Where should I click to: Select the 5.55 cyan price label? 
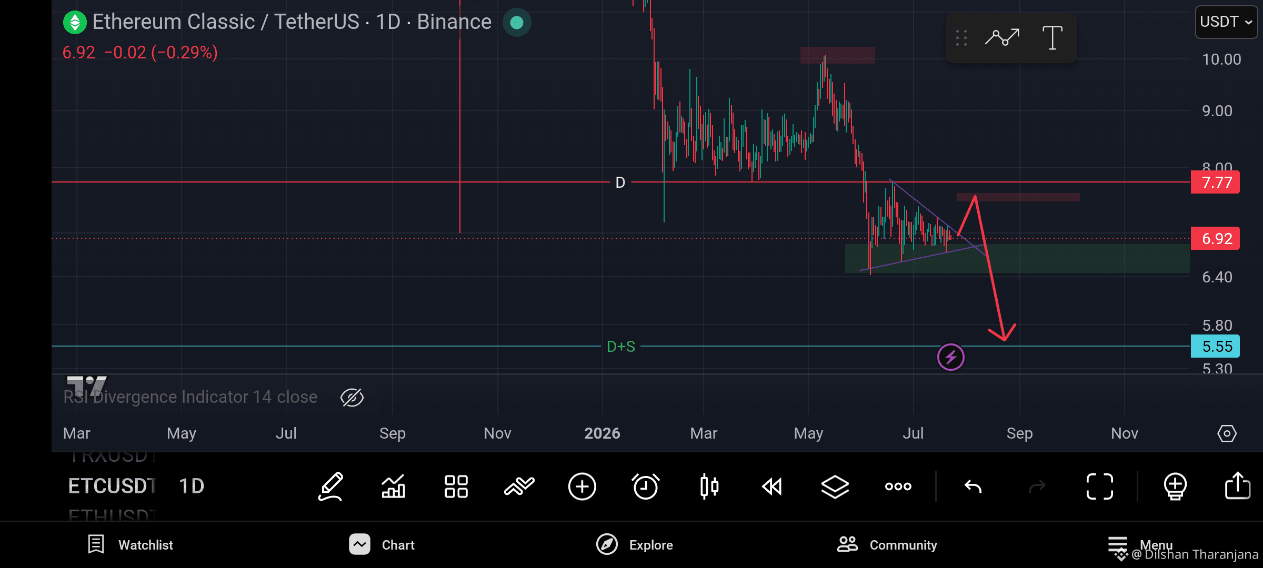click(x=1216, y=347)
